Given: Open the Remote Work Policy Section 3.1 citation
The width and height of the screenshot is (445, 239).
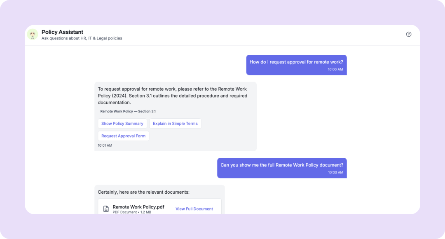Looking at the screenshot, I should coord(128,111).
